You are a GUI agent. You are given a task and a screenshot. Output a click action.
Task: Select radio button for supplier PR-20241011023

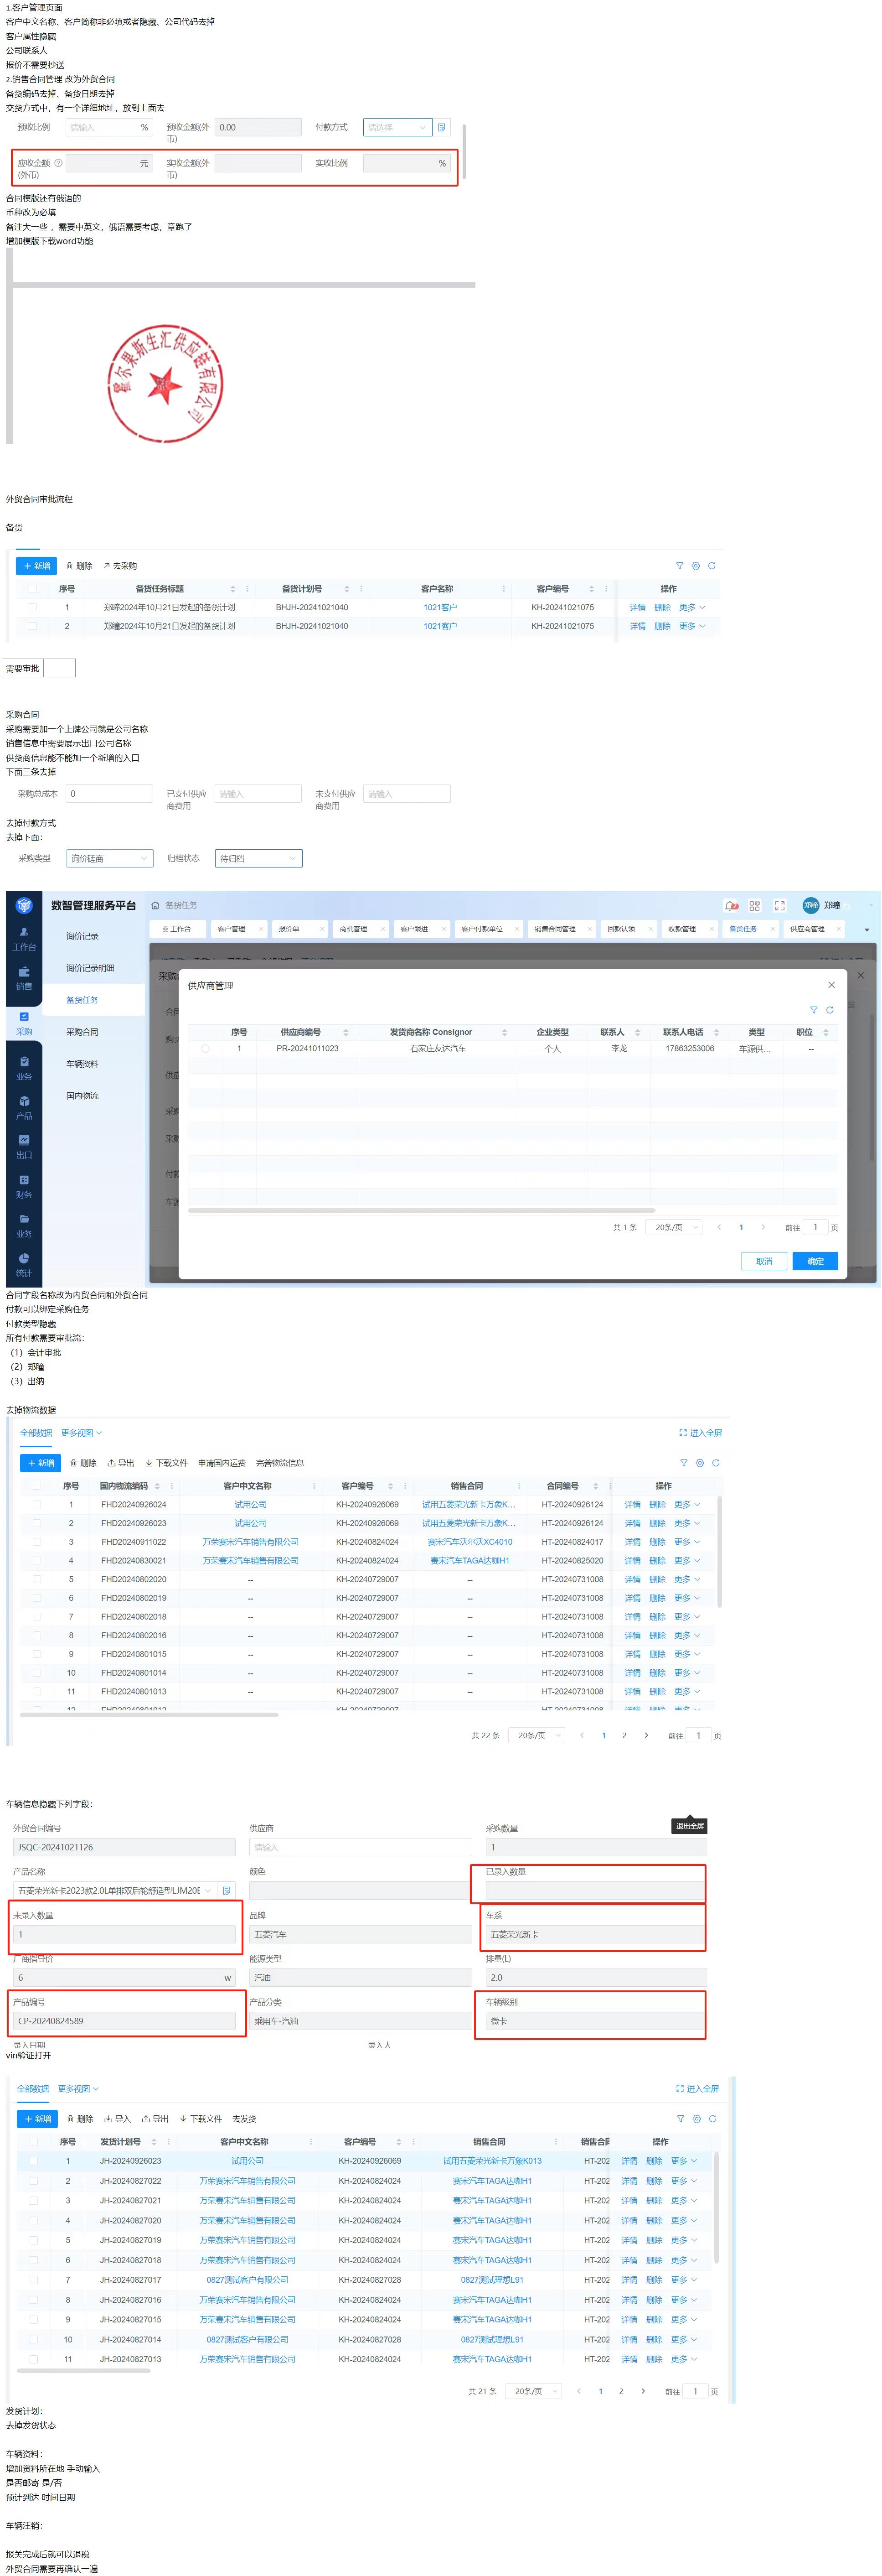coord(206,1049)
